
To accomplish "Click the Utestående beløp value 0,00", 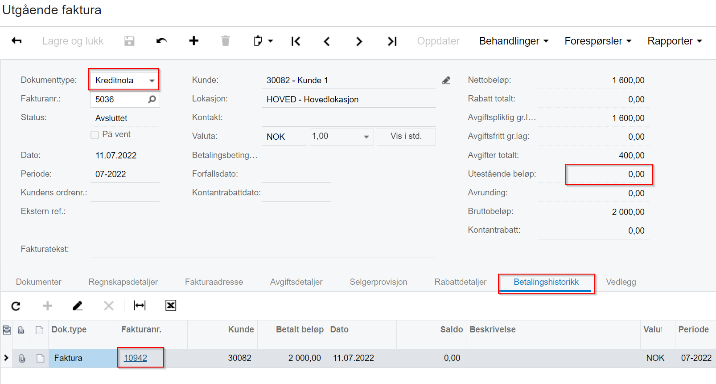I will pos(636,174).
